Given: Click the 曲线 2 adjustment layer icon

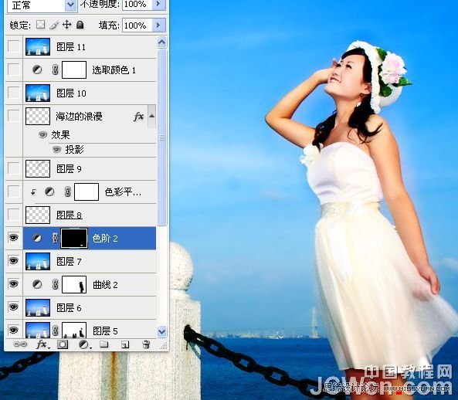Looking at the screenshot, I should [x=37, y=284].
